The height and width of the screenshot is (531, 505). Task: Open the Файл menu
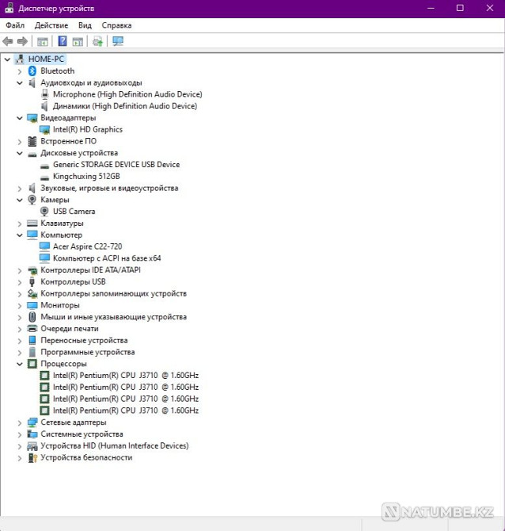point(15,25)
